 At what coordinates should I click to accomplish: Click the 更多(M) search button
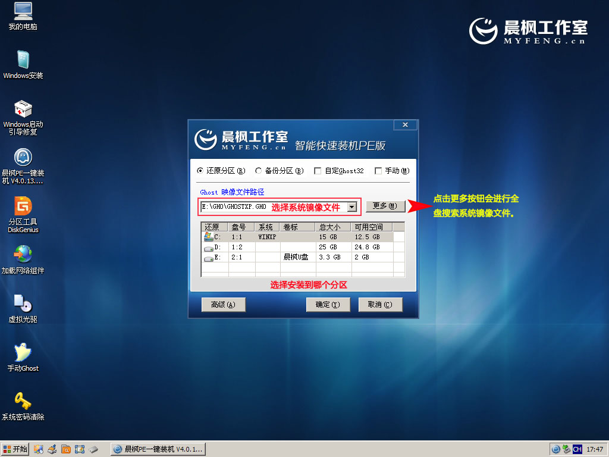click(385, 206)
